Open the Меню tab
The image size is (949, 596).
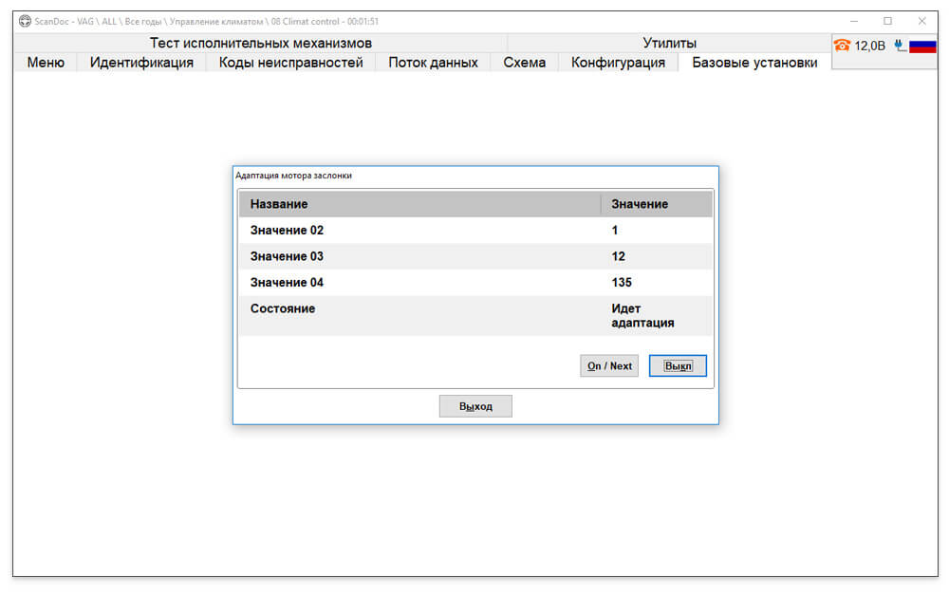pyautogui.click(x=46, y=63)
